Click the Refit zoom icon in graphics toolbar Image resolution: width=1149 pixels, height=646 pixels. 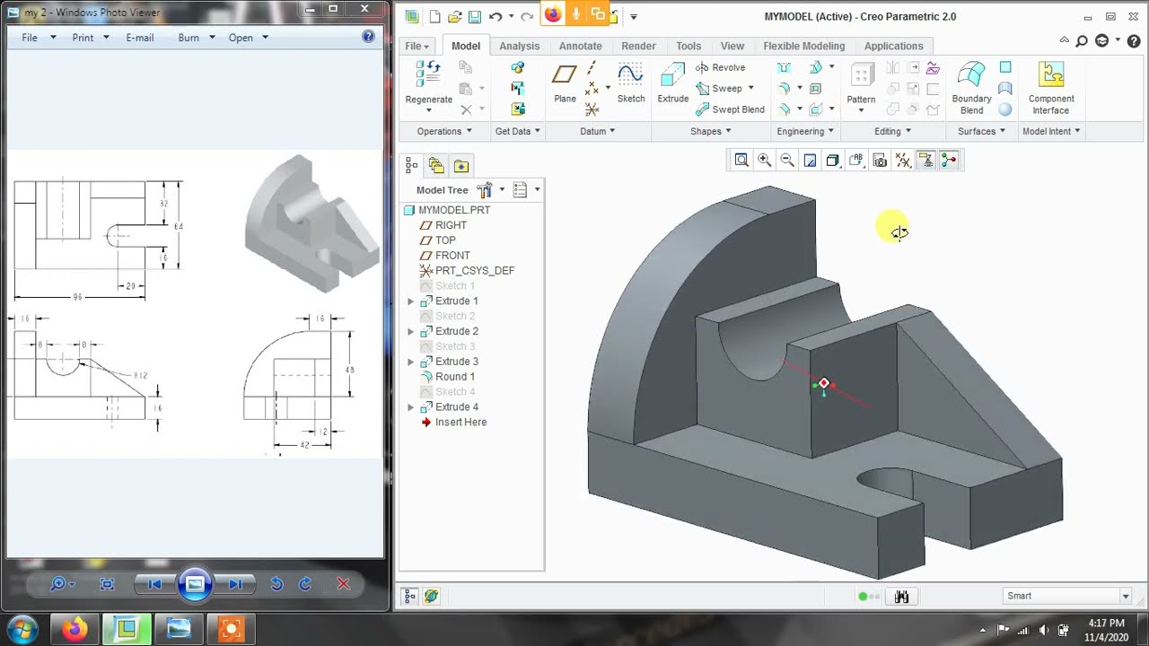[x=741, y=160]
